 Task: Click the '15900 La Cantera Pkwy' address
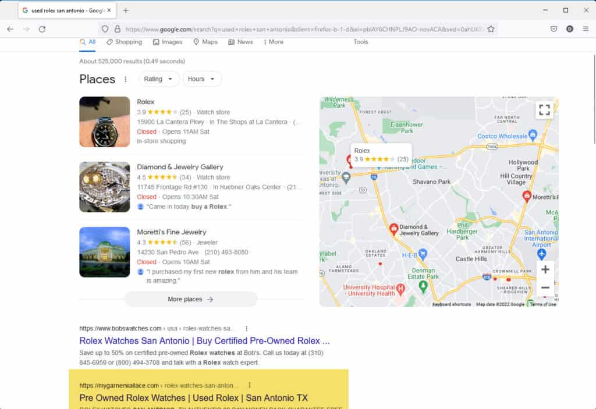[171, 122]
